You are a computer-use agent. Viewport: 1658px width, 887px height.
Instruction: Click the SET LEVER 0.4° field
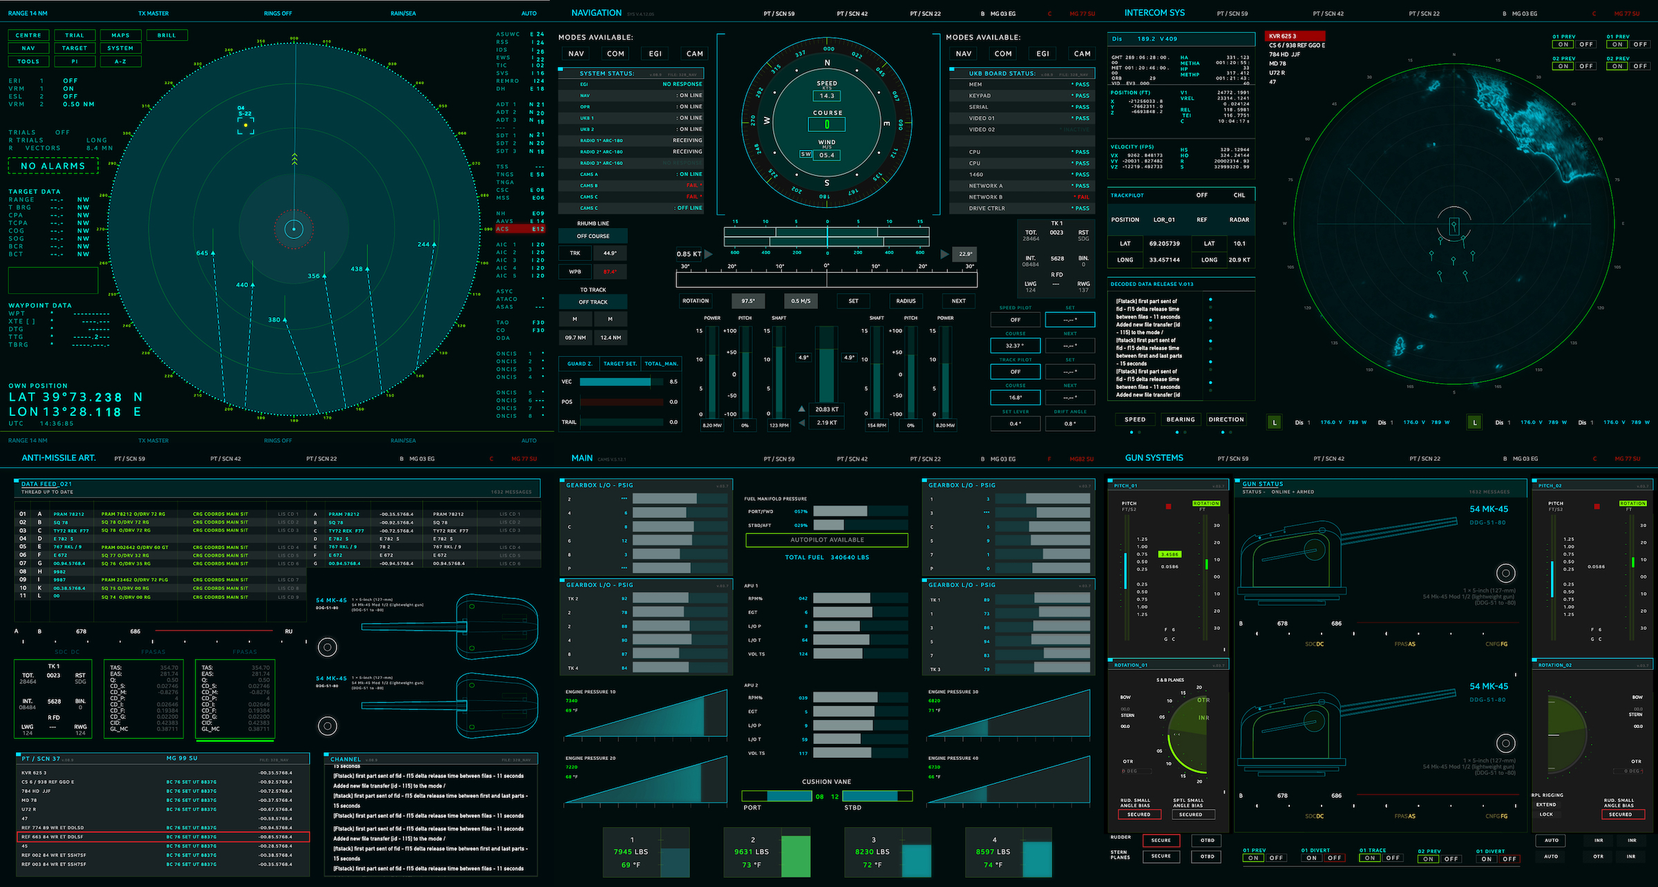pos(1015,423)
